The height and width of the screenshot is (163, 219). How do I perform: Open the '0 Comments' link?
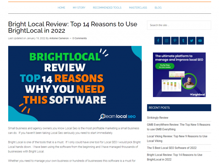[79, 38]
